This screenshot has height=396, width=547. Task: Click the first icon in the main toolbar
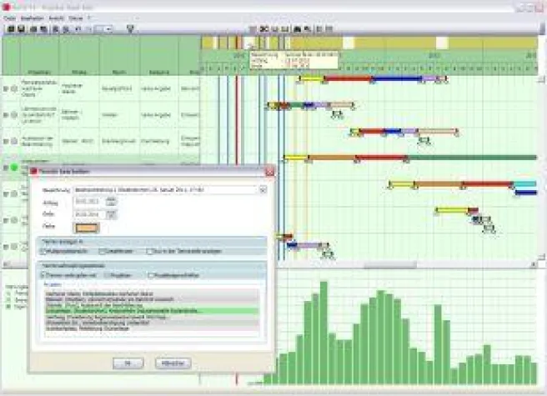(x=8, y=28)
